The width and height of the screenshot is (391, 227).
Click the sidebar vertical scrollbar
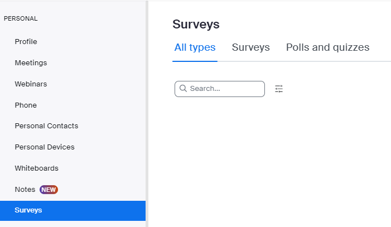click(147, 112)
